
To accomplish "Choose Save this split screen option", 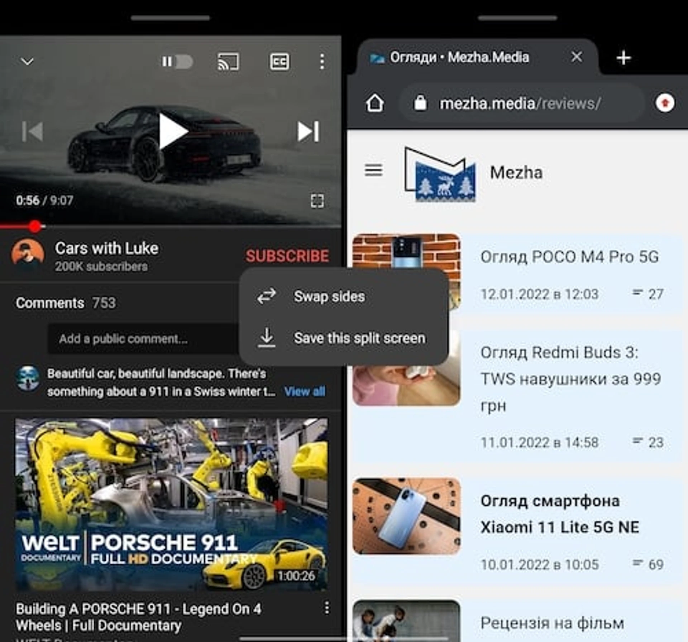I will pyautogui.click(x=343, y=338).
